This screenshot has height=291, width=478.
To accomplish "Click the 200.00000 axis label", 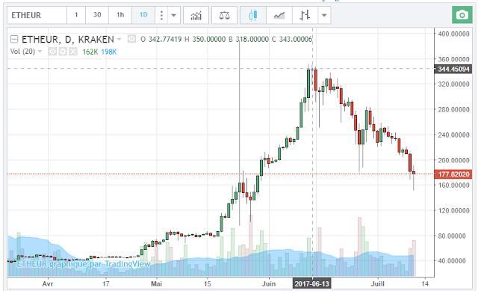I will (453, 160).
